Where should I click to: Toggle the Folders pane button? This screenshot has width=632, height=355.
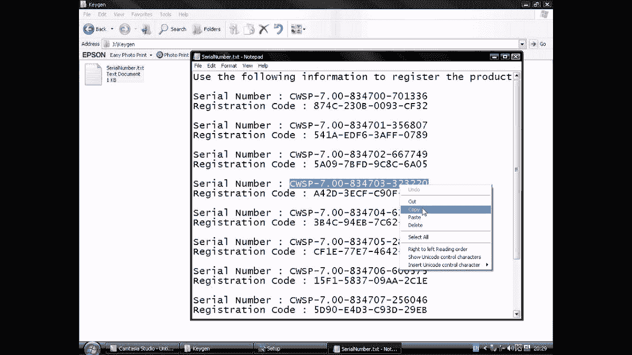(x=206, y=29)
